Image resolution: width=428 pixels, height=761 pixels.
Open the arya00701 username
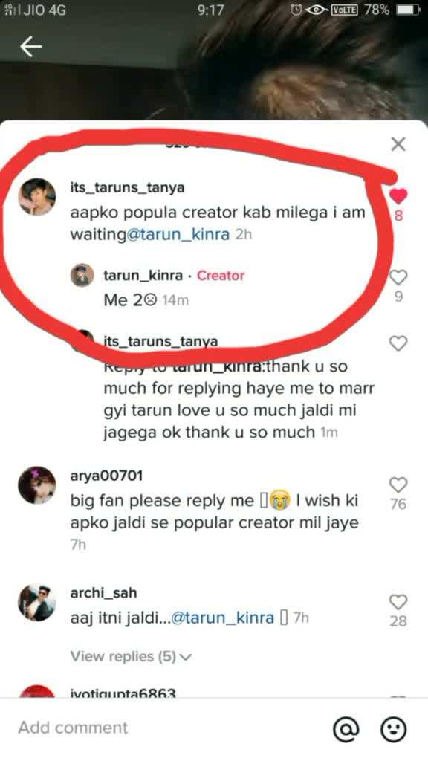(x=107, y=476)
